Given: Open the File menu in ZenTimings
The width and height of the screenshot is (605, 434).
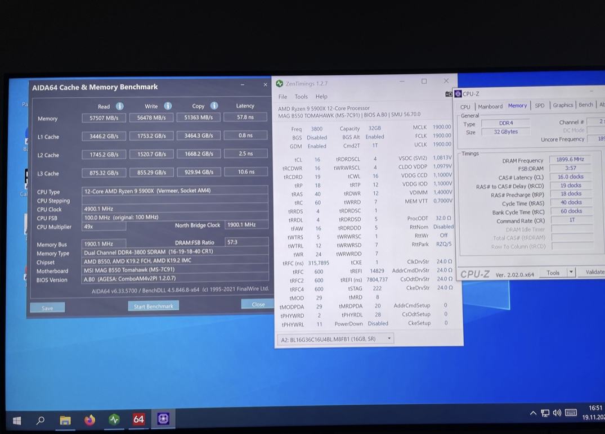Looking at the screenshot, I should pos(283,97).
